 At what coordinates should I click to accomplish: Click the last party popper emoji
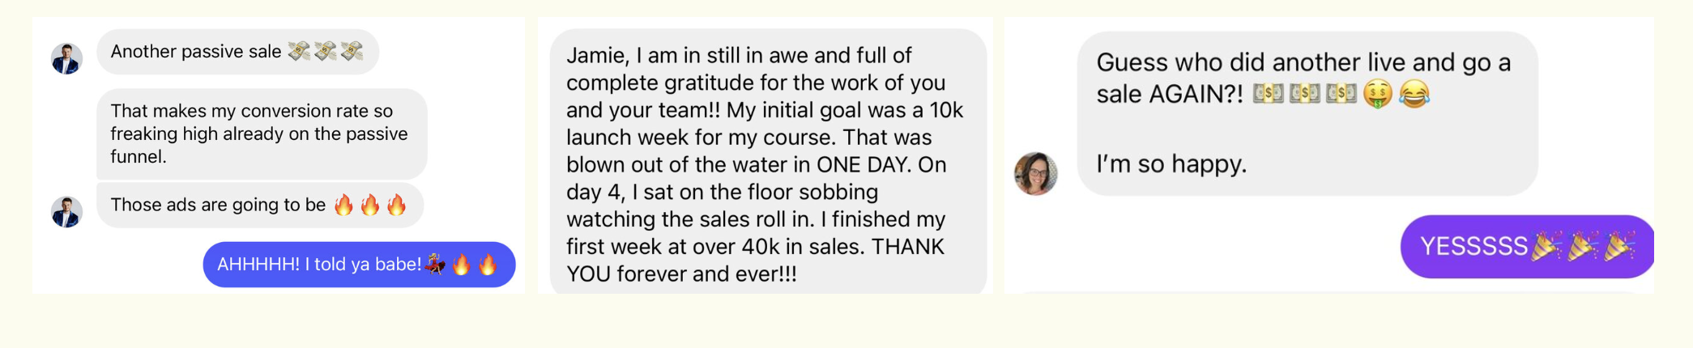[1618, 246]
